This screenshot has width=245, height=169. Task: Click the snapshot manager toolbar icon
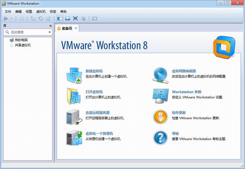(x=48, y=19)
